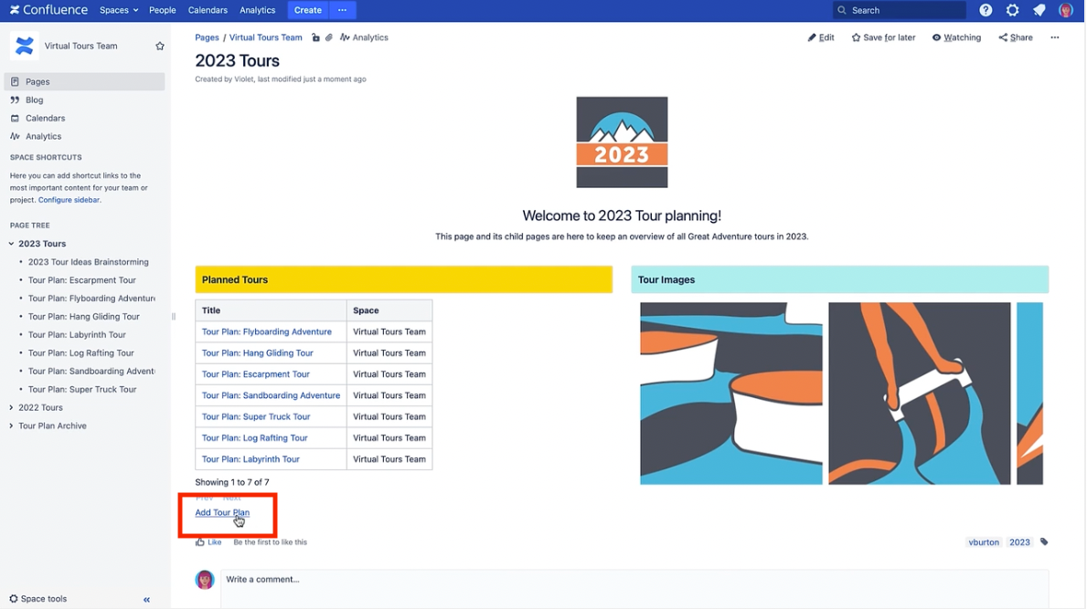Open Confluence settings gear
This screenshot has height=609, width=1087.
[1012, 10]
